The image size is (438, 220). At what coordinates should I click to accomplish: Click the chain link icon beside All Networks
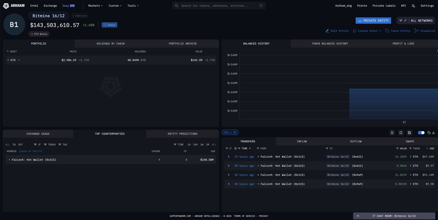405,21
